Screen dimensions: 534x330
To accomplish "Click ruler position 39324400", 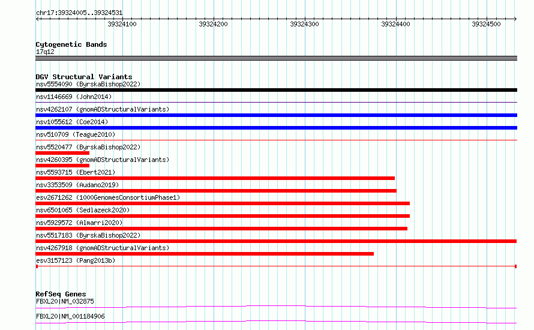I will pos(396,24).
